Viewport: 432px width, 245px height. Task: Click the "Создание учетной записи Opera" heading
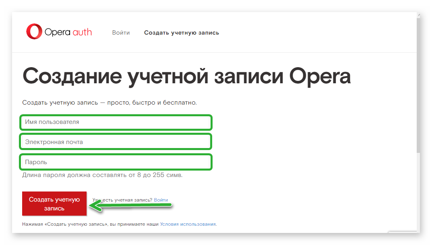(x=186, y=76)
